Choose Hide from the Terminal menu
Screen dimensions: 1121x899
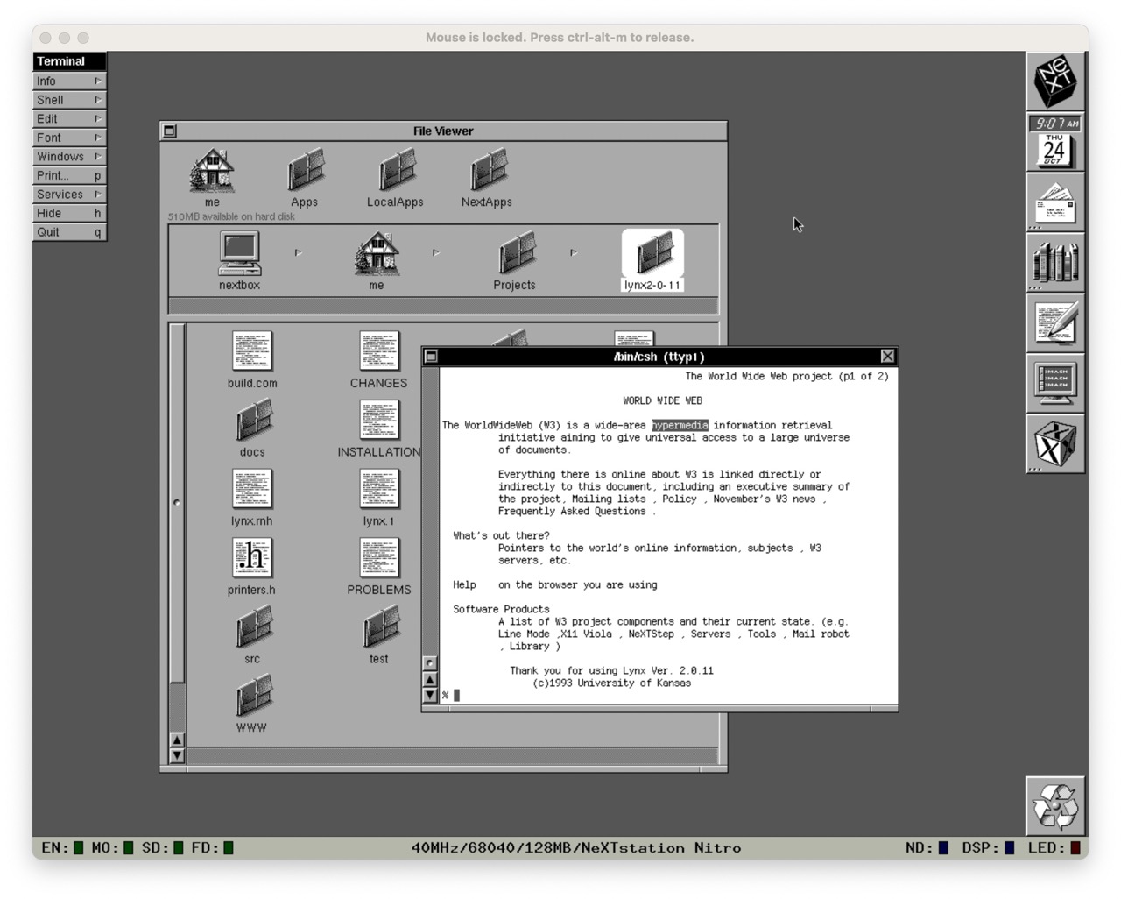tap(69, 213)
